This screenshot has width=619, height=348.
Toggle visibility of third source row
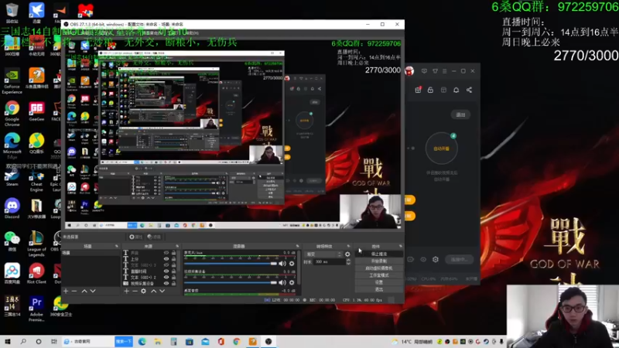pos(166,265)
